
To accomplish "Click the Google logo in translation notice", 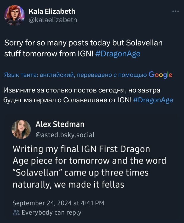I will 160,75.
